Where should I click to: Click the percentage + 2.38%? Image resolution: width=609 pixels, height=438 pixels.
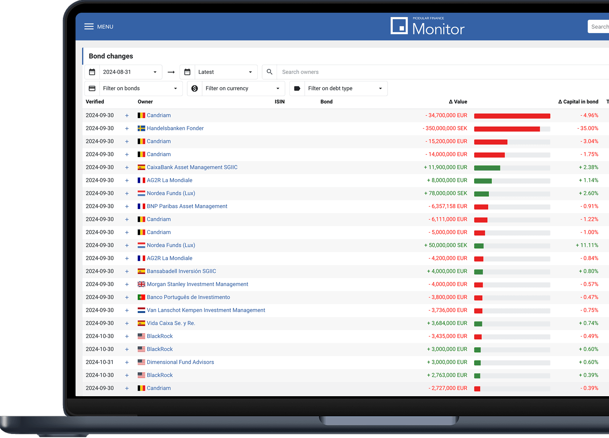(589, 167)
